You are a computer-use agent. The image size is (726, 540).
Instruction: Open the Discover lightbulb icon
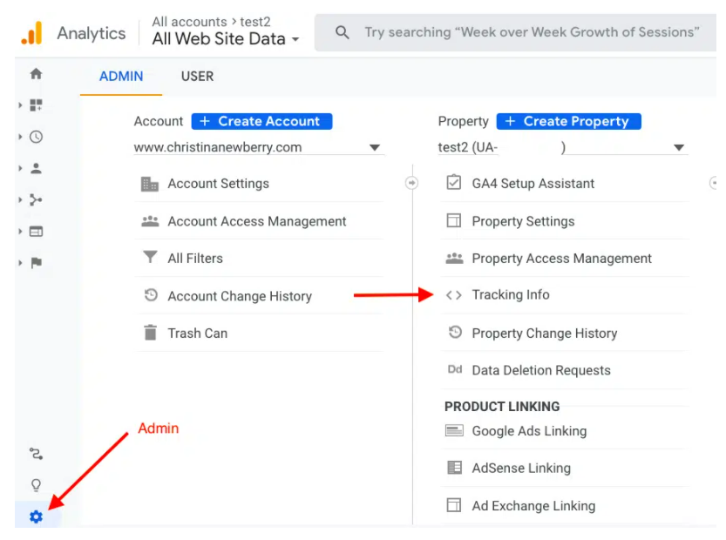point(36,485)
